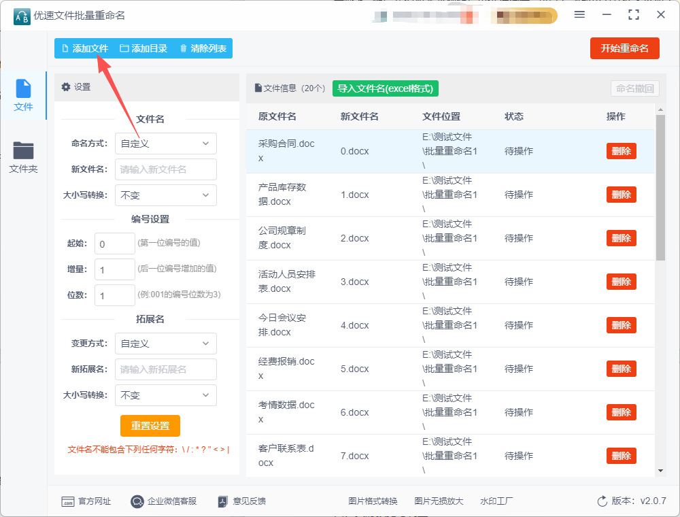Screen dimensions: 680x517
Task: Focus the 新文件名 input field
Action: click(165, 169)
